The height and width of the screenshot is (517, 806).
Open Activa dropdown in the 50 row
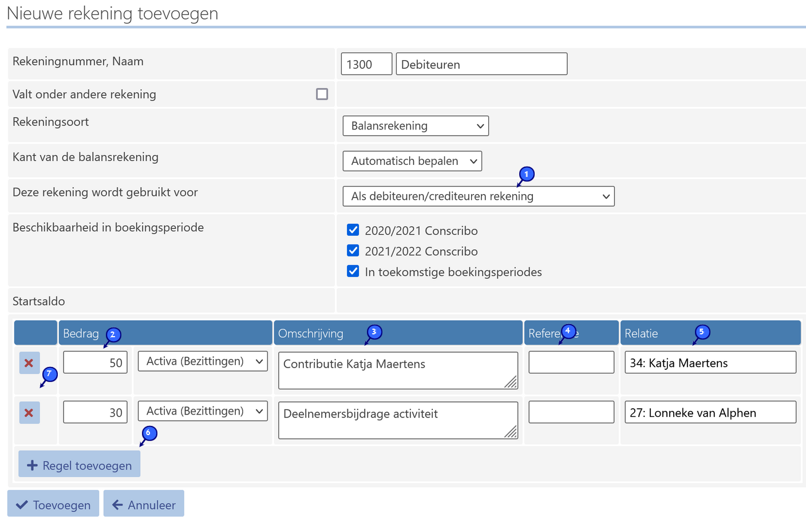click(203, 361)
